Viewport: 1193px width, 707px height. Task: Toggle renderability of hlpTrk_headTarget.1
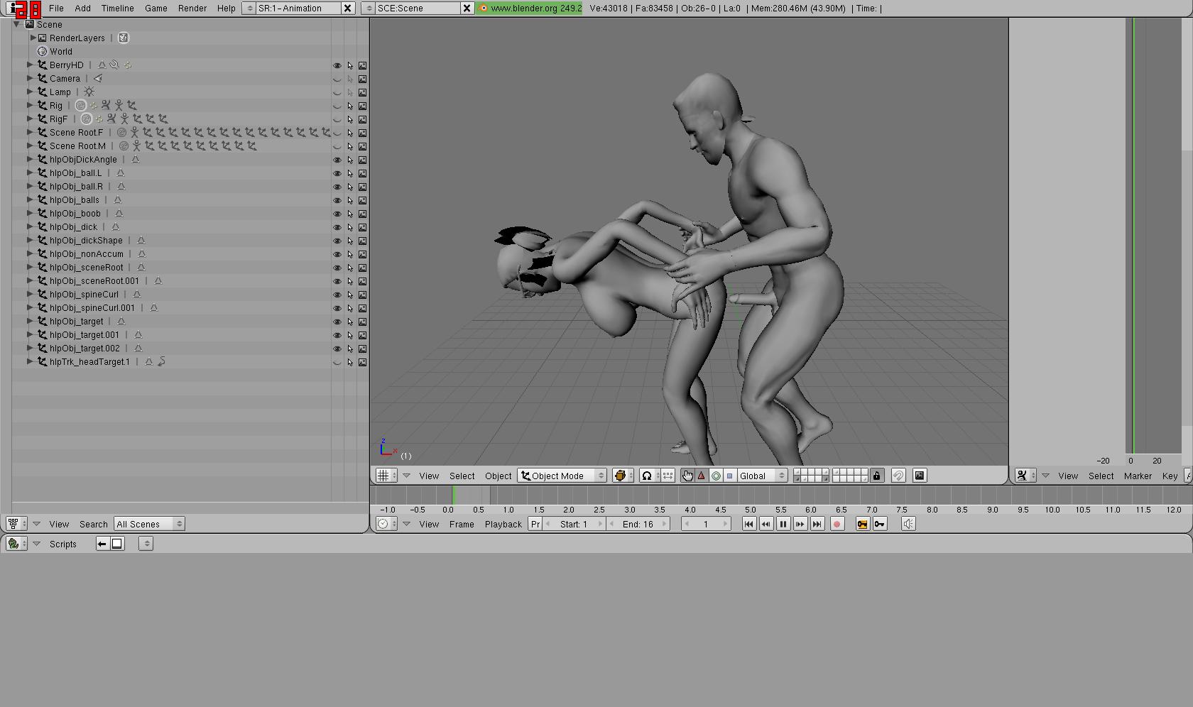click(x=362, y=362)
